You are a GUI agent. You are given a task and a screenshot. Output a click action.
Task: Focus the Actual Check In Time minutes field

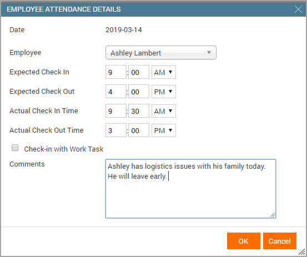pos(139,111)
